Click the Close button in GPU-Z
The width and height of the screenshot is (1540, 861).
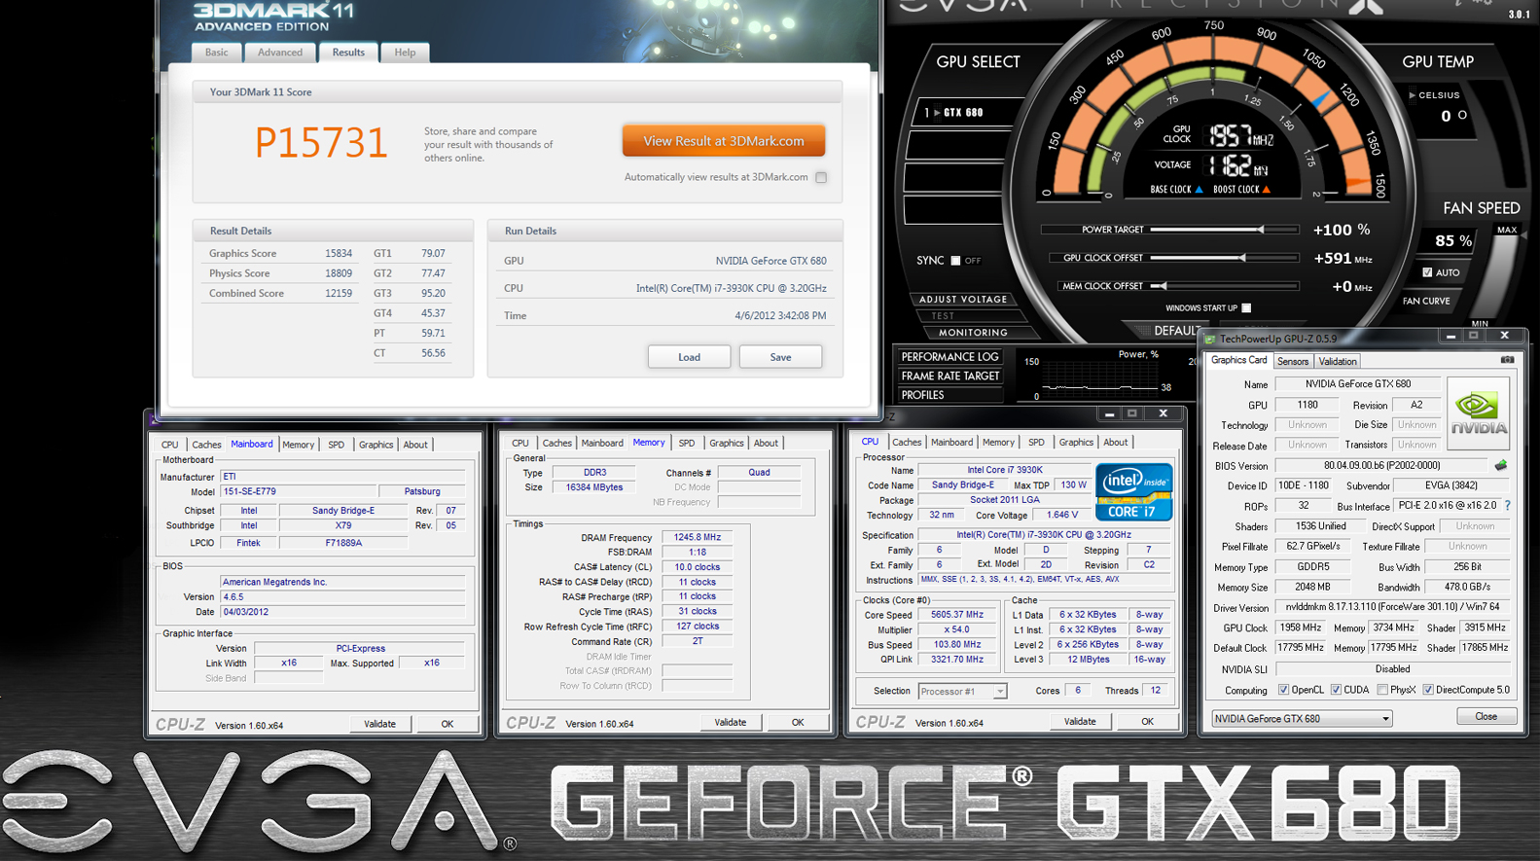point(1486,716)
